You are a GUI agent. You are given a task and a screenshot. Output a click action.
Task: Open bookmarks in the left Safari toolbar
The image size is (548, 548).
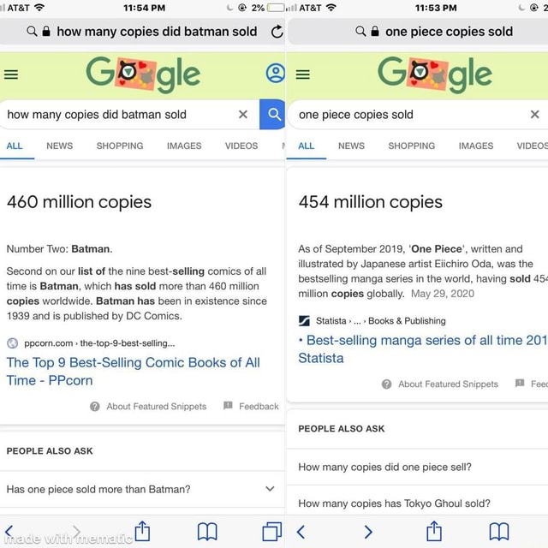click(x=207, y=532)
